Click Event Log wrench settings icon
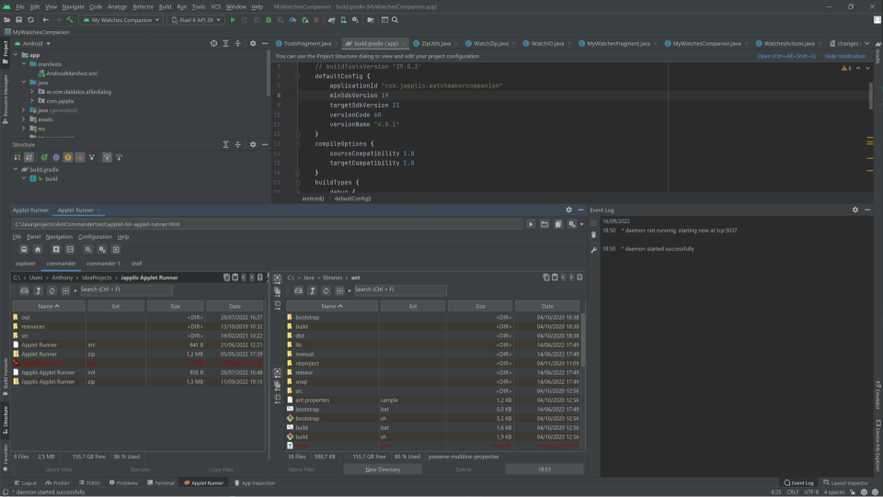Screen dimensions: 883x497 (x=593, y=250)
